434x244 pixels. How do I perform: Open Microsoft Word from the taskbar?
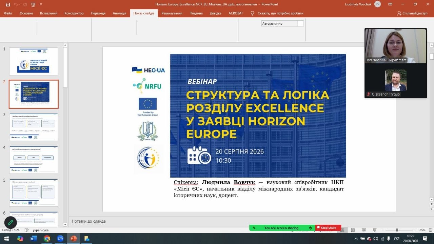[34, 239]
